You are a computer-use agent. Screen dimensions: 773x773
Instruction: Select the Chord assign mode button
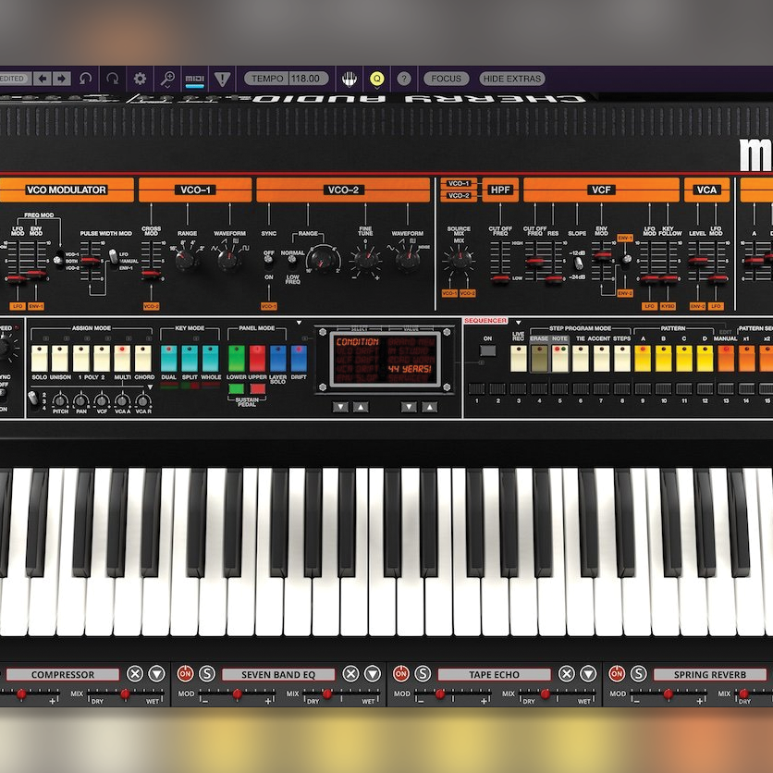(x=143, y=359)
